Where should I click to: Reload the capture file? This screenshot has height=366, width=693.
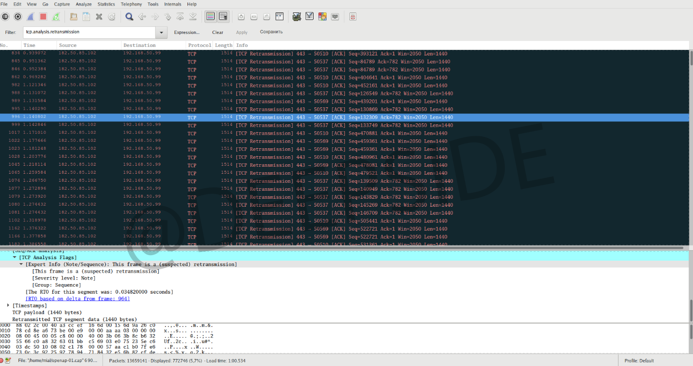(x=111, y=16)
